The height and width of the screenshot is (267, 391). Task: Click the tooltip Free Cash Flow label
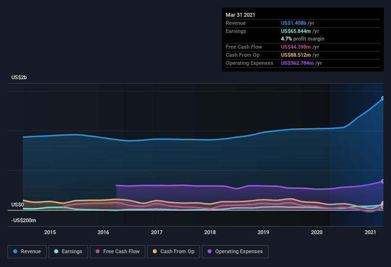[244, 47]
